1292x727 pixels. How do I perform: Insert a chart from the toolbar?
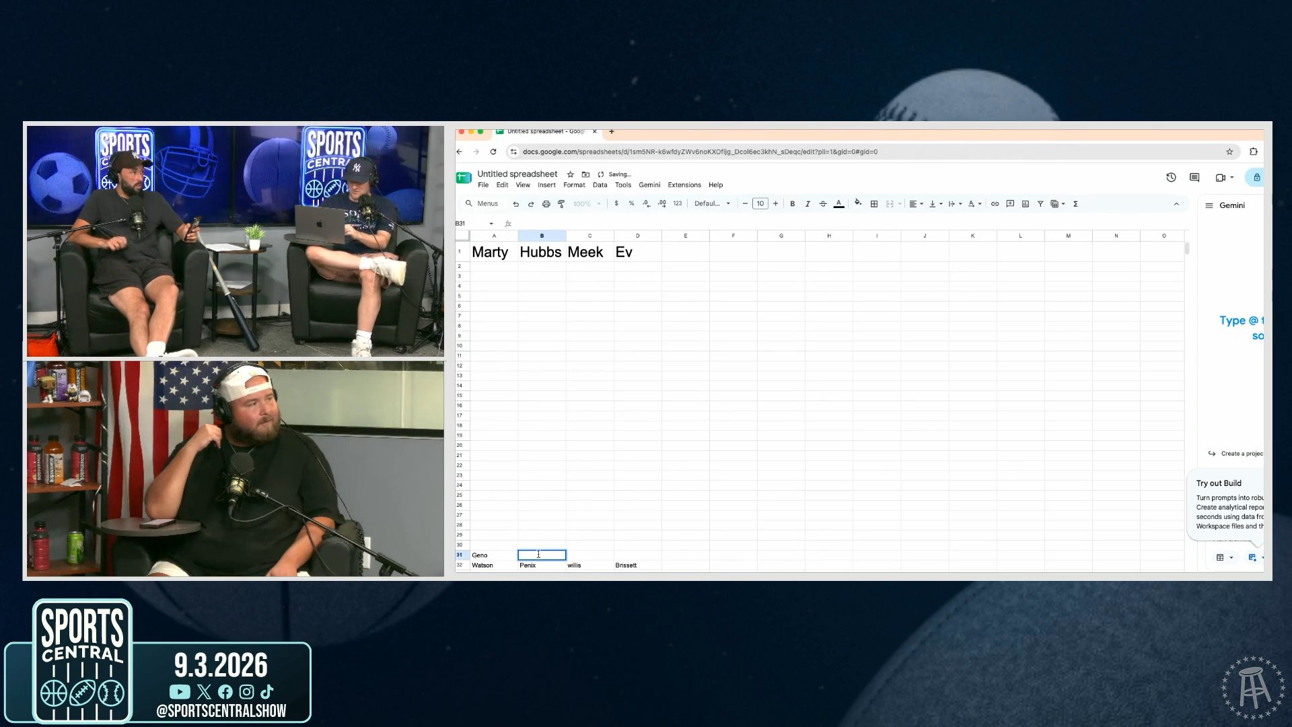[x=1026, y=204]
